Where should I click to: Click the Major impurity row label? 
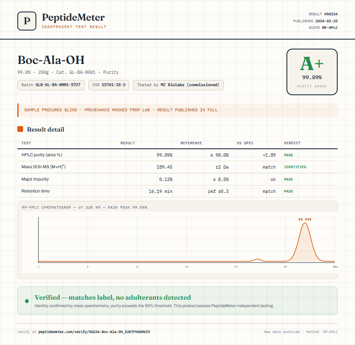pos(35,179)
